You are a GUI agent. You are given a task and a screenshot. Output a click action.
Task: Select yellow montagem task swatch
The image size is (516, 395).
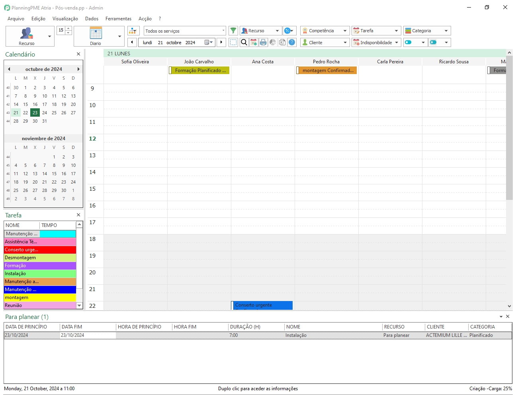pos(40,297)
